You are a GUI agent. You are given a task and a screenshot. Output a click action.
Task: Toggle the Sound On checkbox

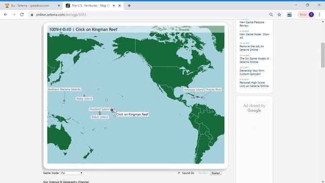179,173
